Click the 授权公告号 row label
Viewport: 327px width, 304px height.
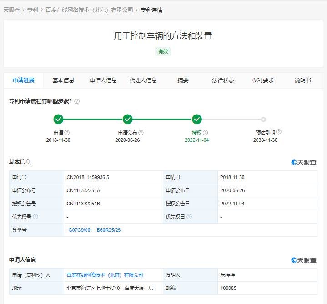[24, 204]
